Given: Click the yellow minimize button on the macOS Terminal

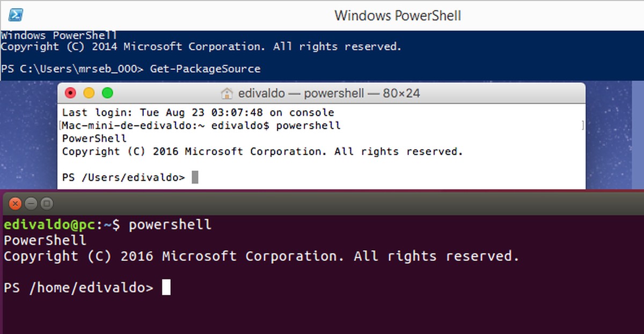Looking at the screenshot, I should [89, 92].
